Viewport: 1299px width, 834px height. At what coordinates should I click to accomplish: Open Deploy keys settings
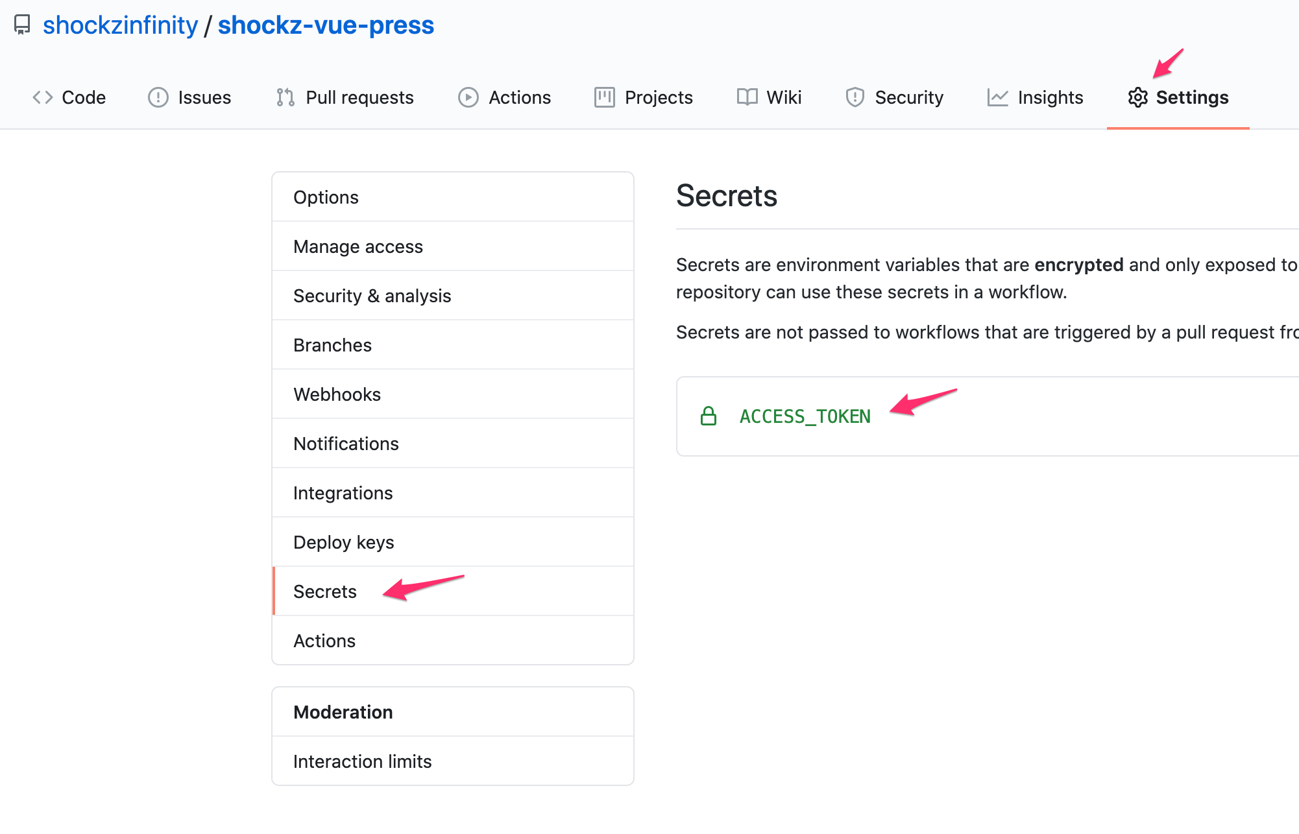(x=343, y=542)
